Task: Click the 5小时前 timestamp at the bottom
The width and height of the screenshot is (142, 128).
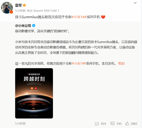Action: coord(20,124)
